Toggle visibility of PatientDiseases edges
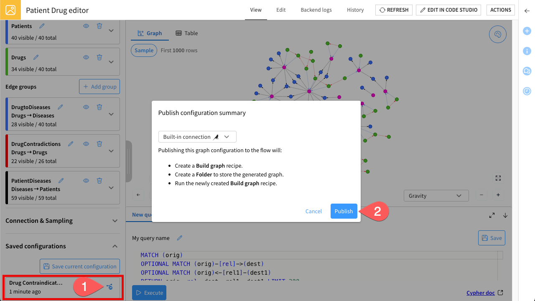This screenshot has width=535, height=301. (x=86, y=181)
